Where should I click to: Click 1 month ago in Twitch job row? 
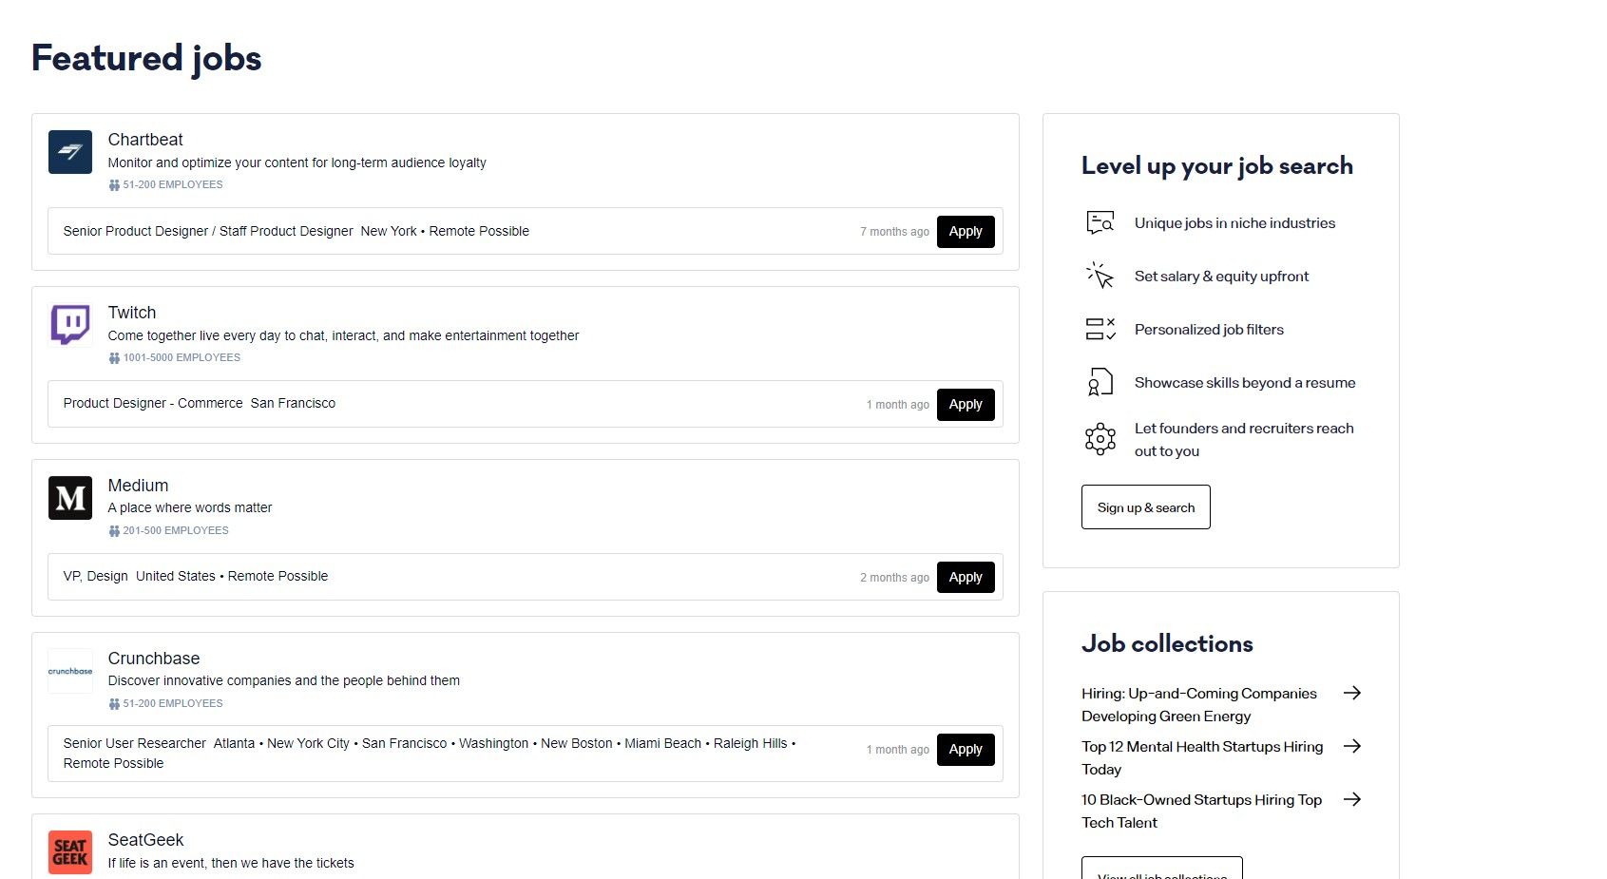pos(898,405)
